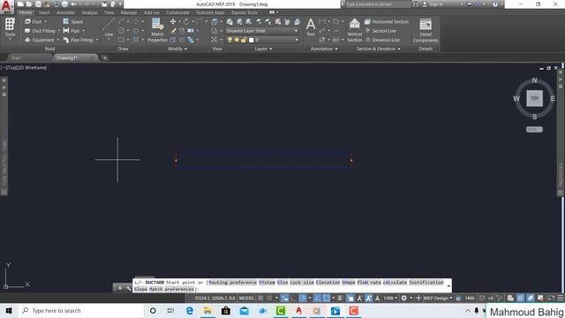Select the Equipment tool

[39, 40]
